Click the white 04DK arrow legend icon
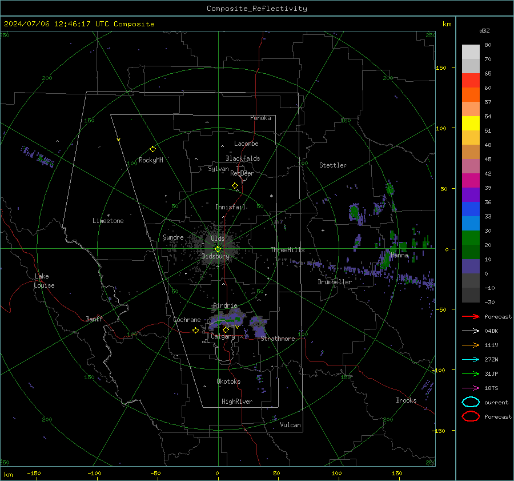Viewport: 514px width, 481px height. click(471, 331)
